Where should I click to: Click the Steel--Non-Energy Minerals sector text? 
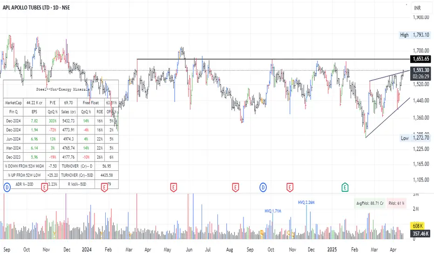pyautogui.click(x=63, y=89)
